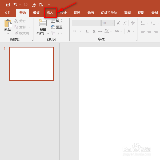Open the font color dropdown arrow
This screenshot has height=160, width=160.
(x=134, y=31)
